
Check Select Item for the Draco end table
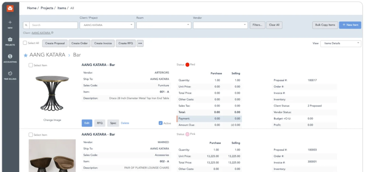pyautogui.click(x=31, y=65)
